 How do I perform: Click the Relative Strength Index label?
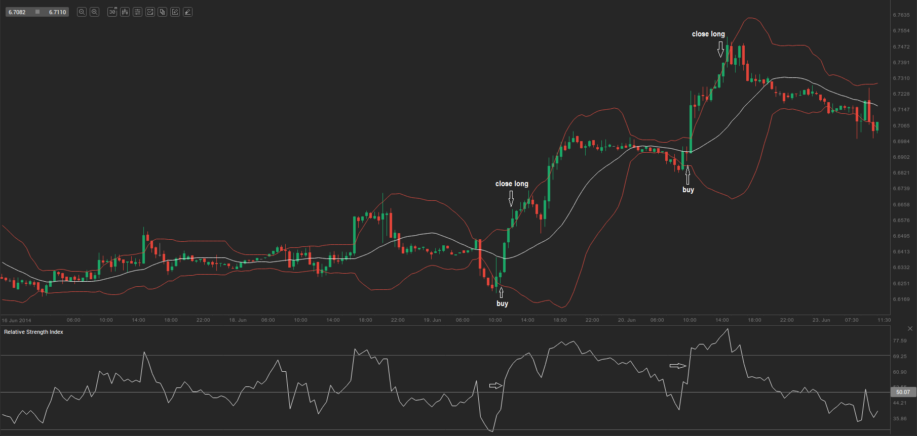(33, 332)
